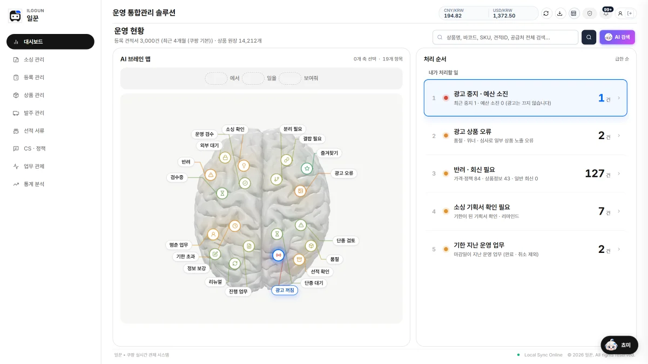Click the logout arrow icon
The width and height of the screenshot is (648, 364).
pos(630,13)
